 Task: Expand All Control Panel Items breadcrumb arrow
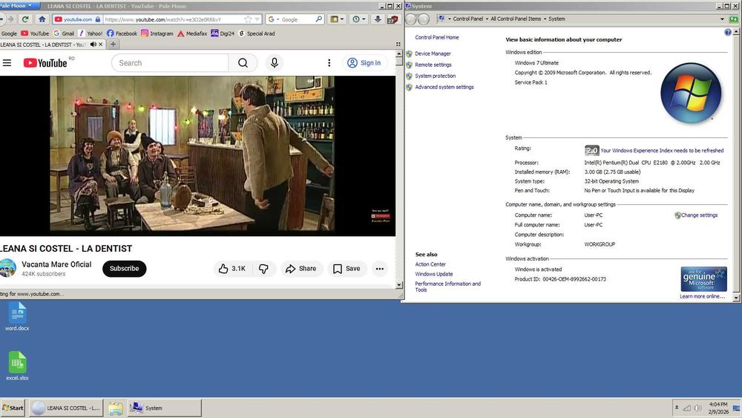(545, 19)
